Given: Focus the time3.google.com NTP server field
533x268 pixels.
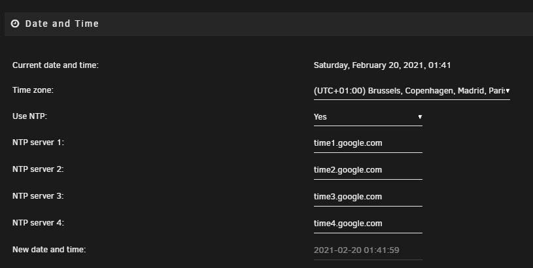Looking at the screenshot, I should coord(368,197).
